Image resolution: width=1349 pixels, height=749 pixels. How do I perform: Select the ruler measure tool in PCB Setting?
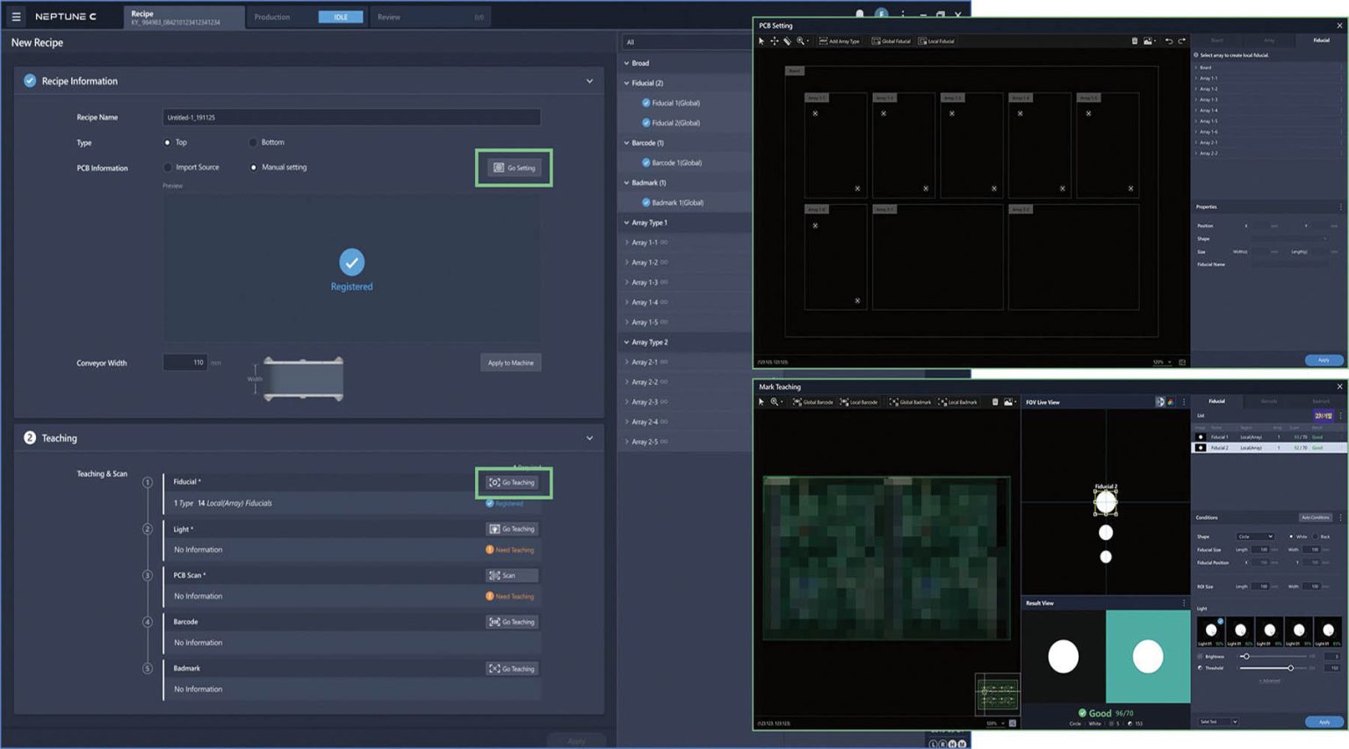pyautogui.click(x=787, y=41)
